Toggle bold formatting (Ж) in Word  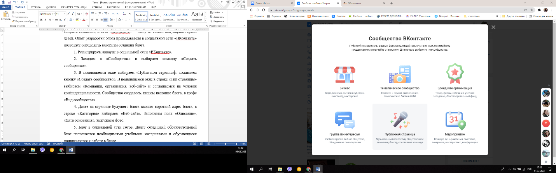pos(41,20)
